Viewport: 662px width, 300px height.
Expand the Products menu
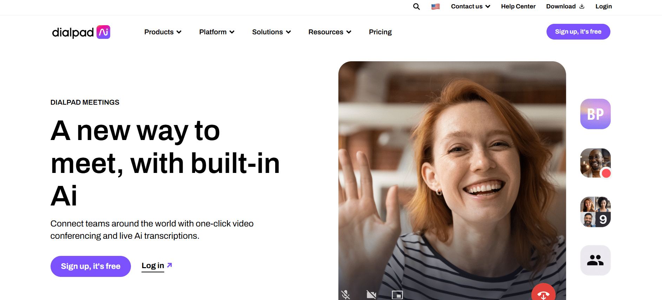(163, 32)
